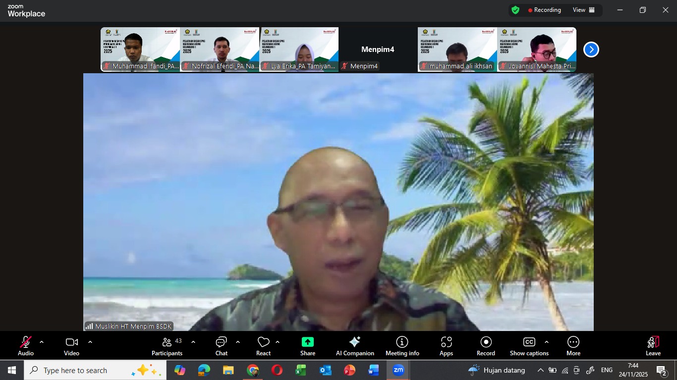Viewport: 677px width, 380px height.
Task: Unmute microphone with Audio button
Action: coord(26,346)
